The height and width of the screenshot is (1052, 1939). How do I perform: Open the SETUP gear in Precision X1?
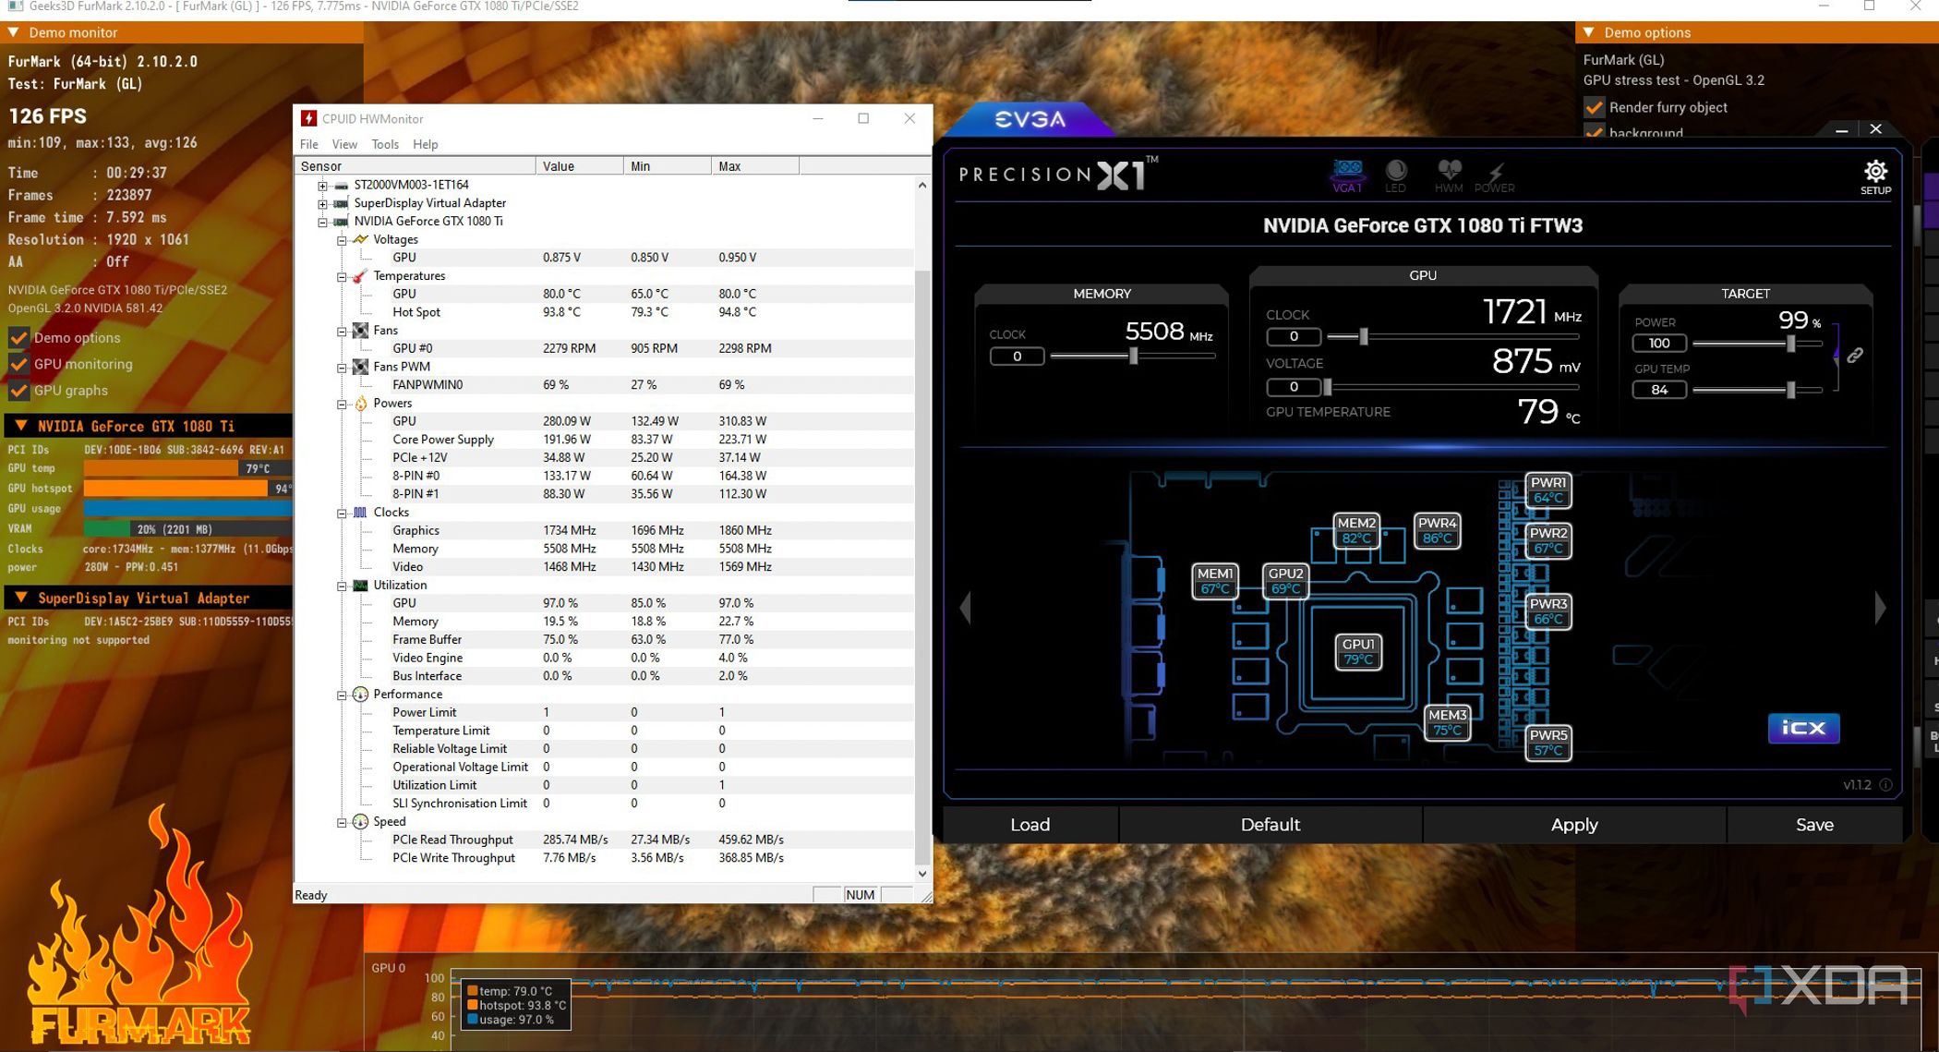tap(1875, 176)
